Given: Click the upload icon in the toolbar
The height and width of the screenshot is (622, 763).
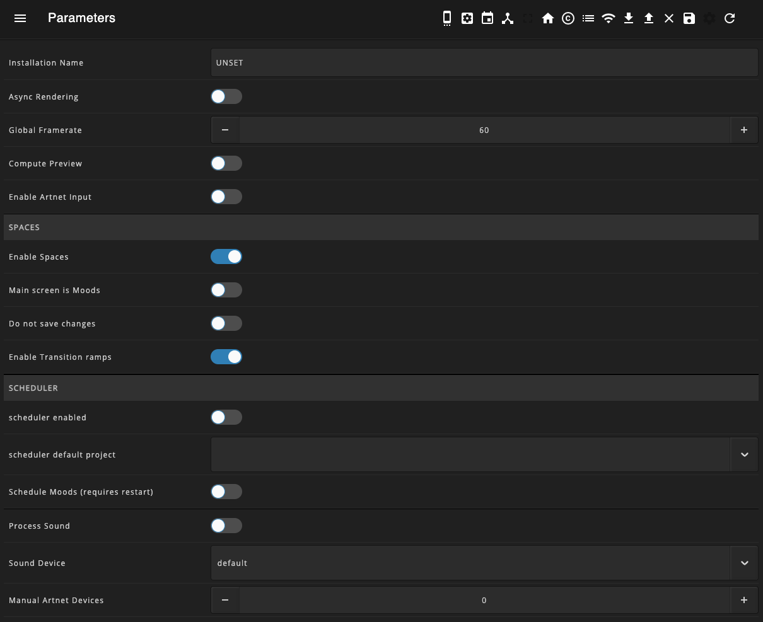Looking at the screenshot, I should pos(648,18).
